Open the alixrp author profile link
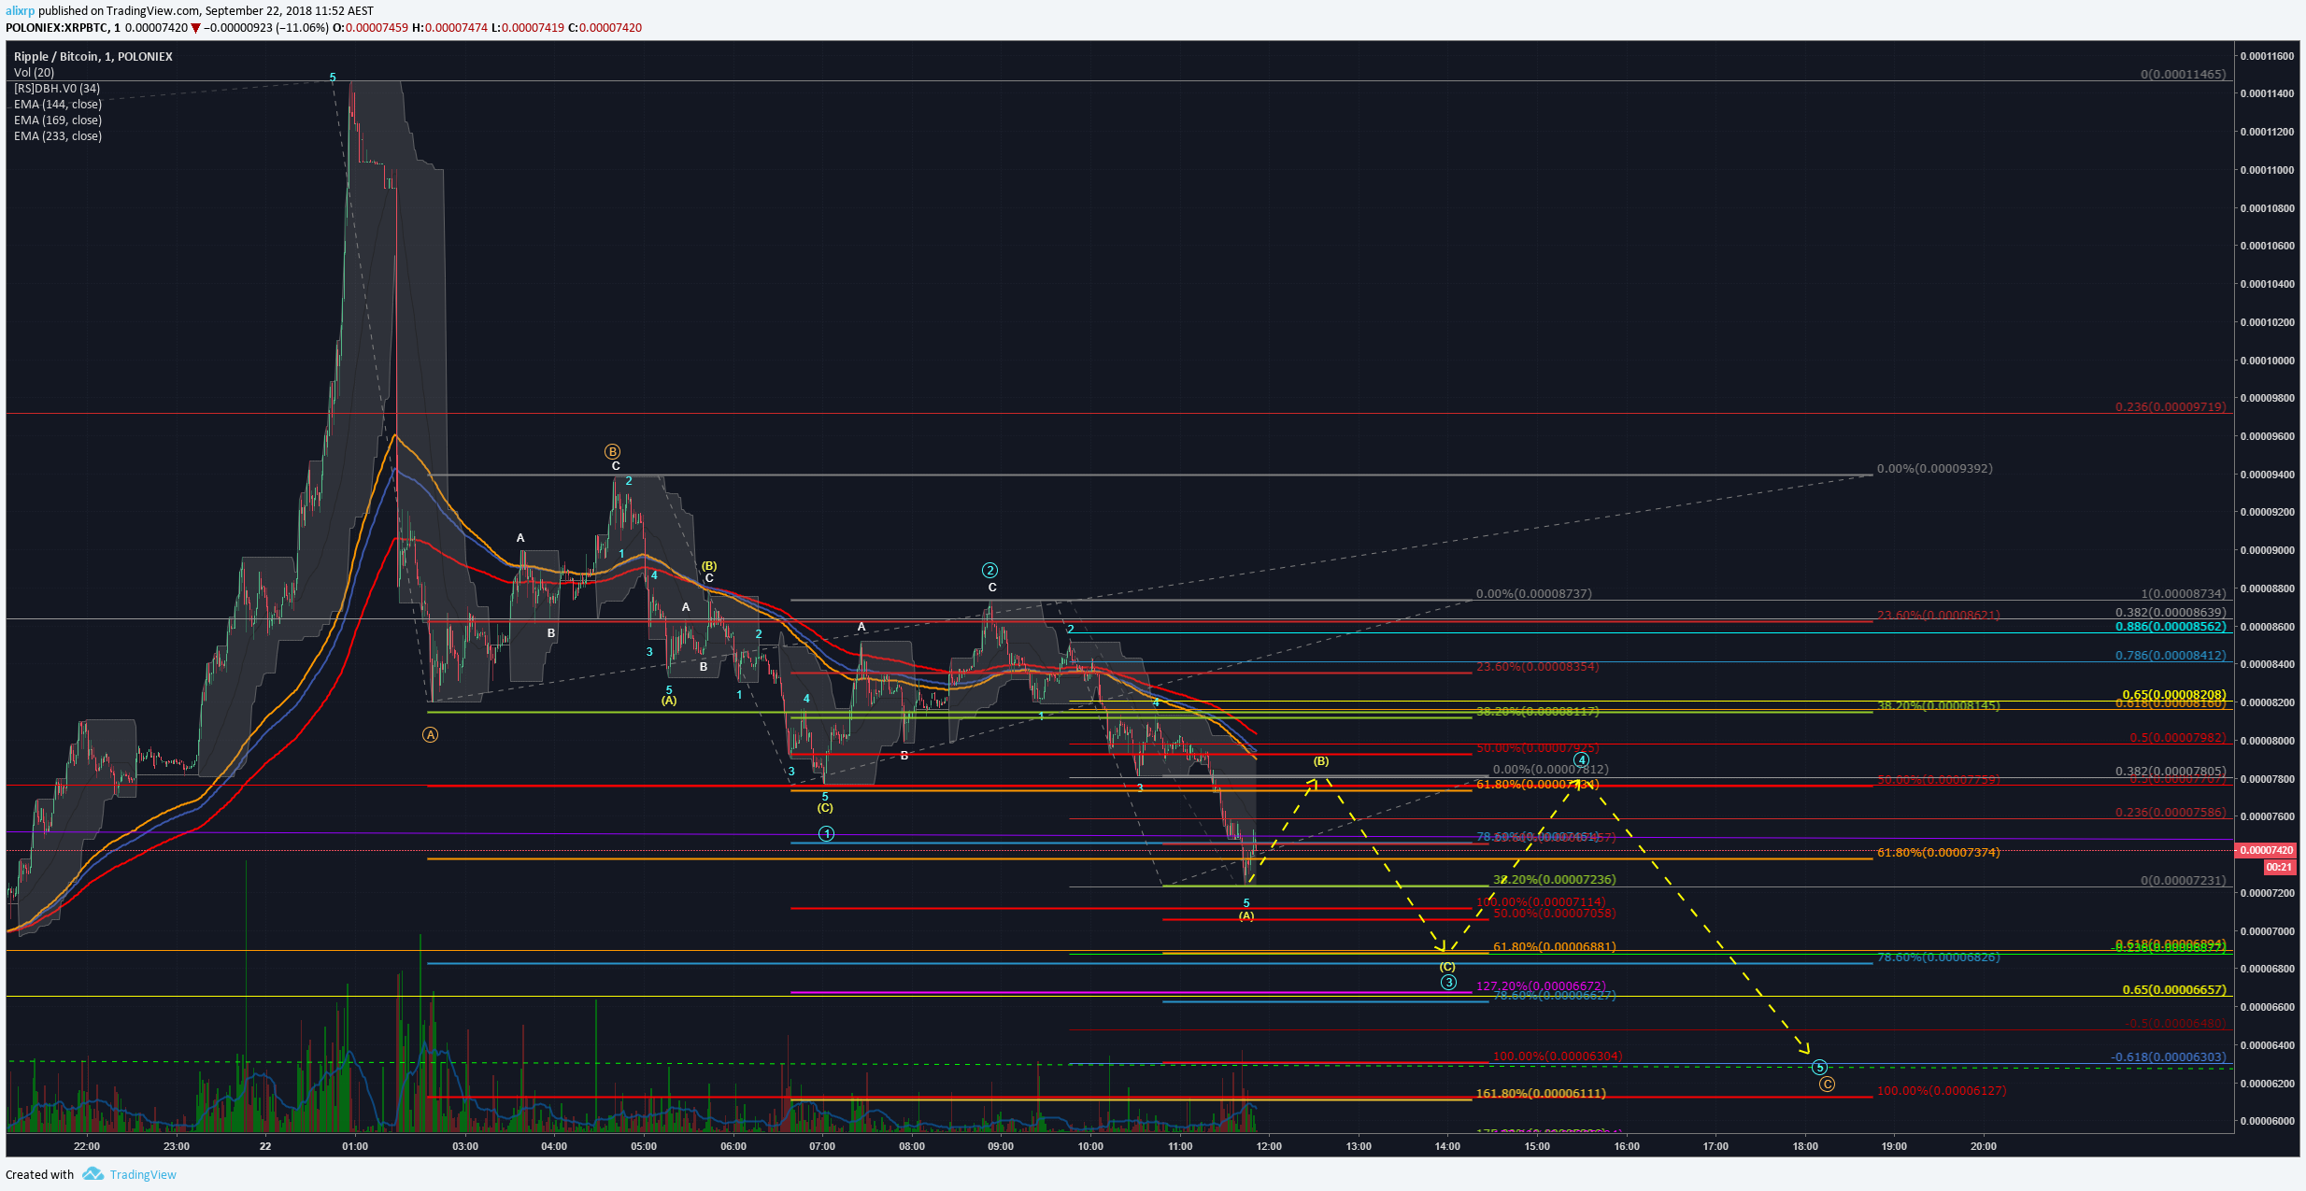This screenshot has height=1191, width=2306. (x=20, y=11)
